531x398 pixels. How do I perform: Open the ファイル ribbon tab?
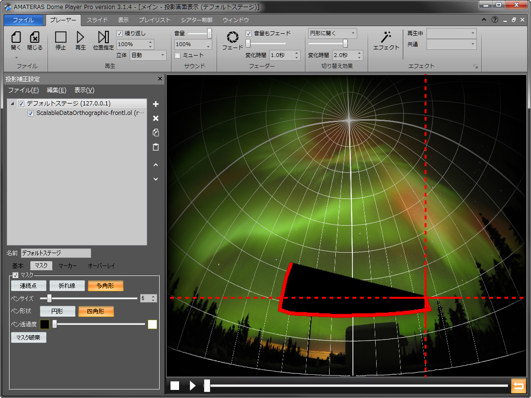coord(23,20)
